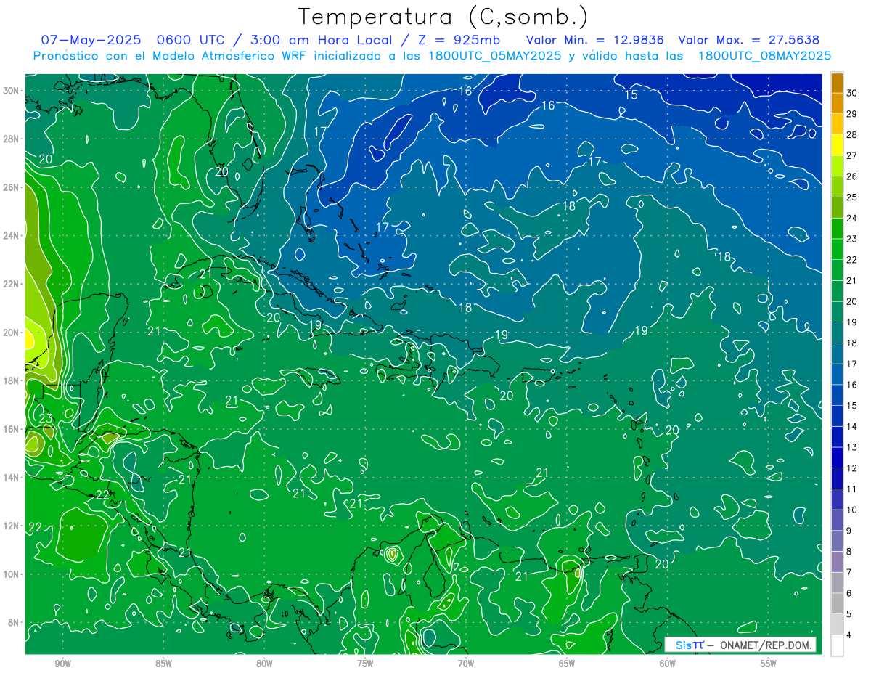Click the 'SisTT – ONAMET/REP.DOM.' credit box
The image size is (871, 673).
[740, 645]
